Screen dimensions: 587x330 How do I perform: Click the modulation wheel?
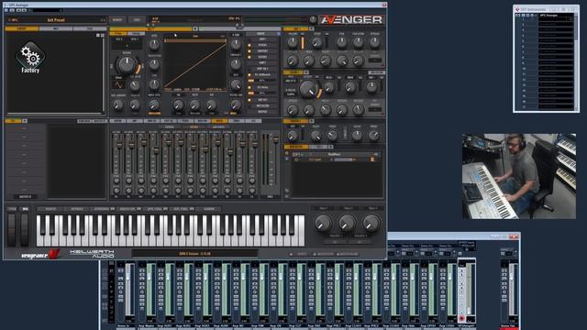(25, 230)
